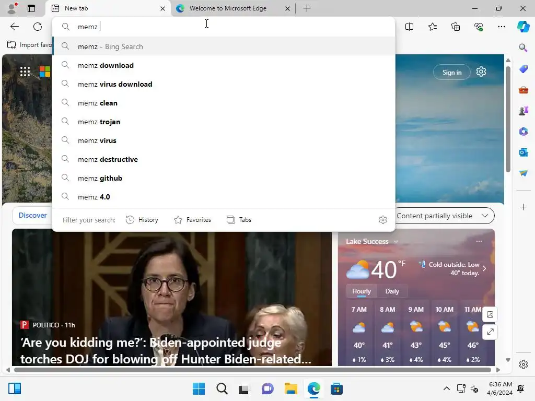Viewport: 535px width, 401px height.
Task: Reload the page with refresh icon
Action: click(x=38, y=27)
